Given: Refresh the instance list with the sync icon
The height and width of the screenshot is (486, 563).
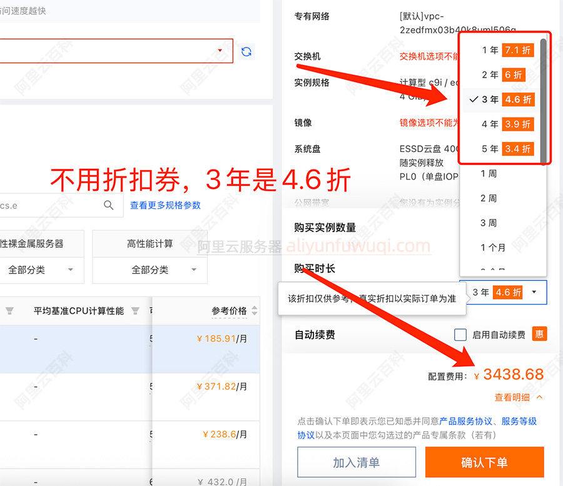Looking at the screenshot, I should click(246, 51).
